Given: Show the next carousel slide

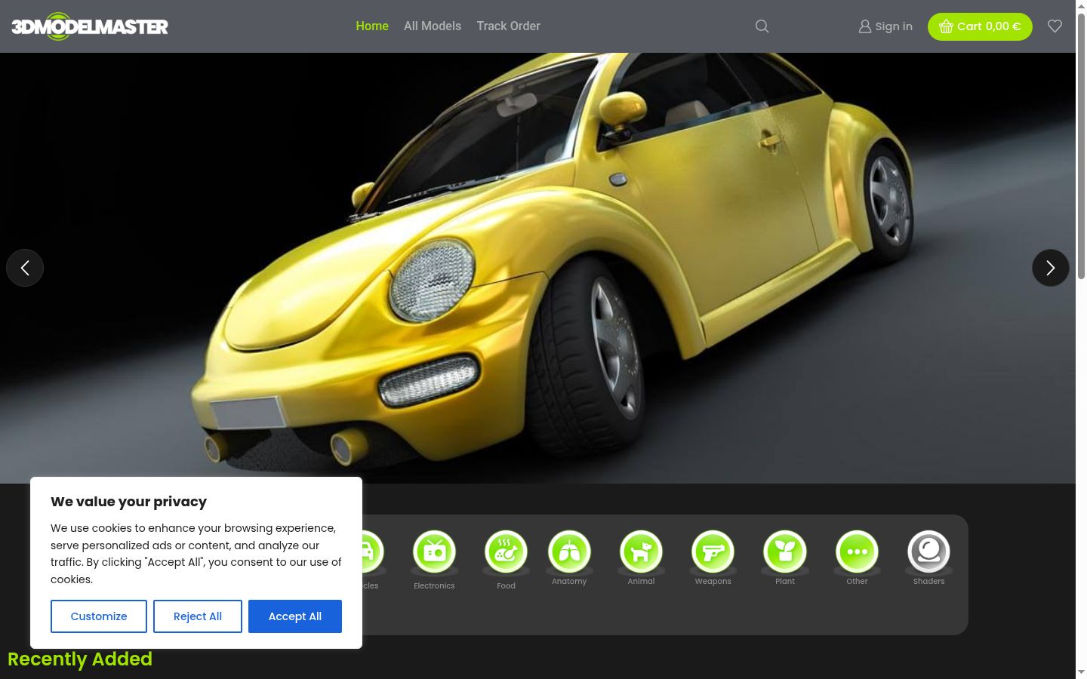Looking at the screenshot, I should 1051,268.
